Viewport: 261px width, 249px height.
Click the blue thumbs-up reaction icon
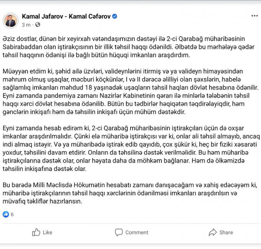[6, 214]
